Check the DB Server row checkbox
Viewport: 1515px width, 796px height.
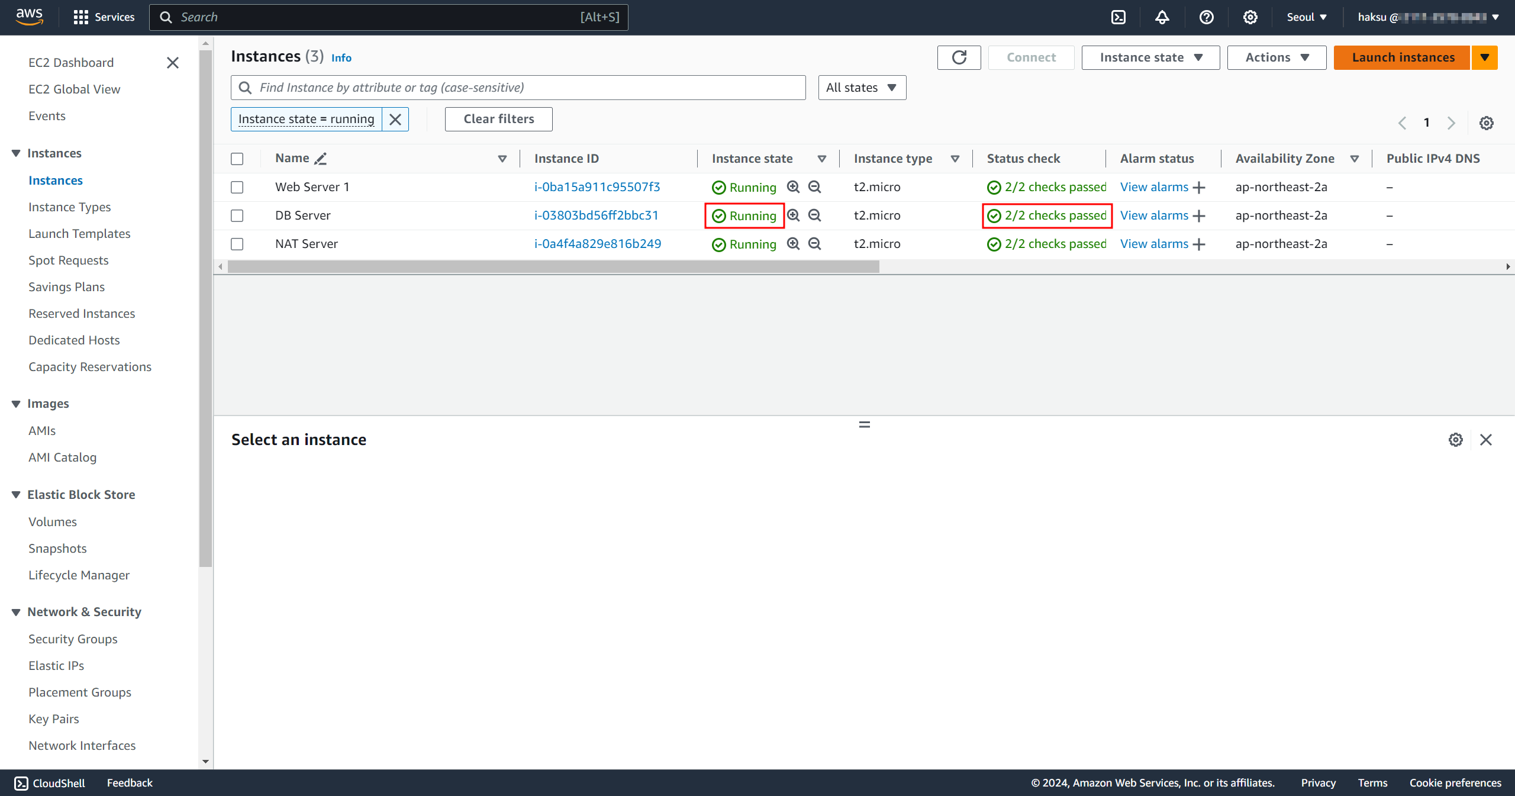237,216
